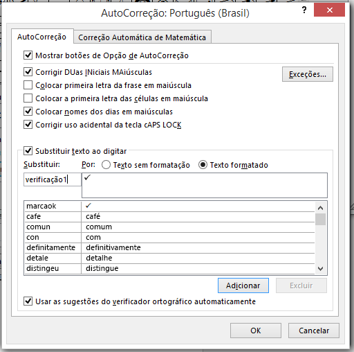Viewport: 354px width, 352px height.
Task: Close the AutoCorreção dialog
Action: tap(329, 10)
